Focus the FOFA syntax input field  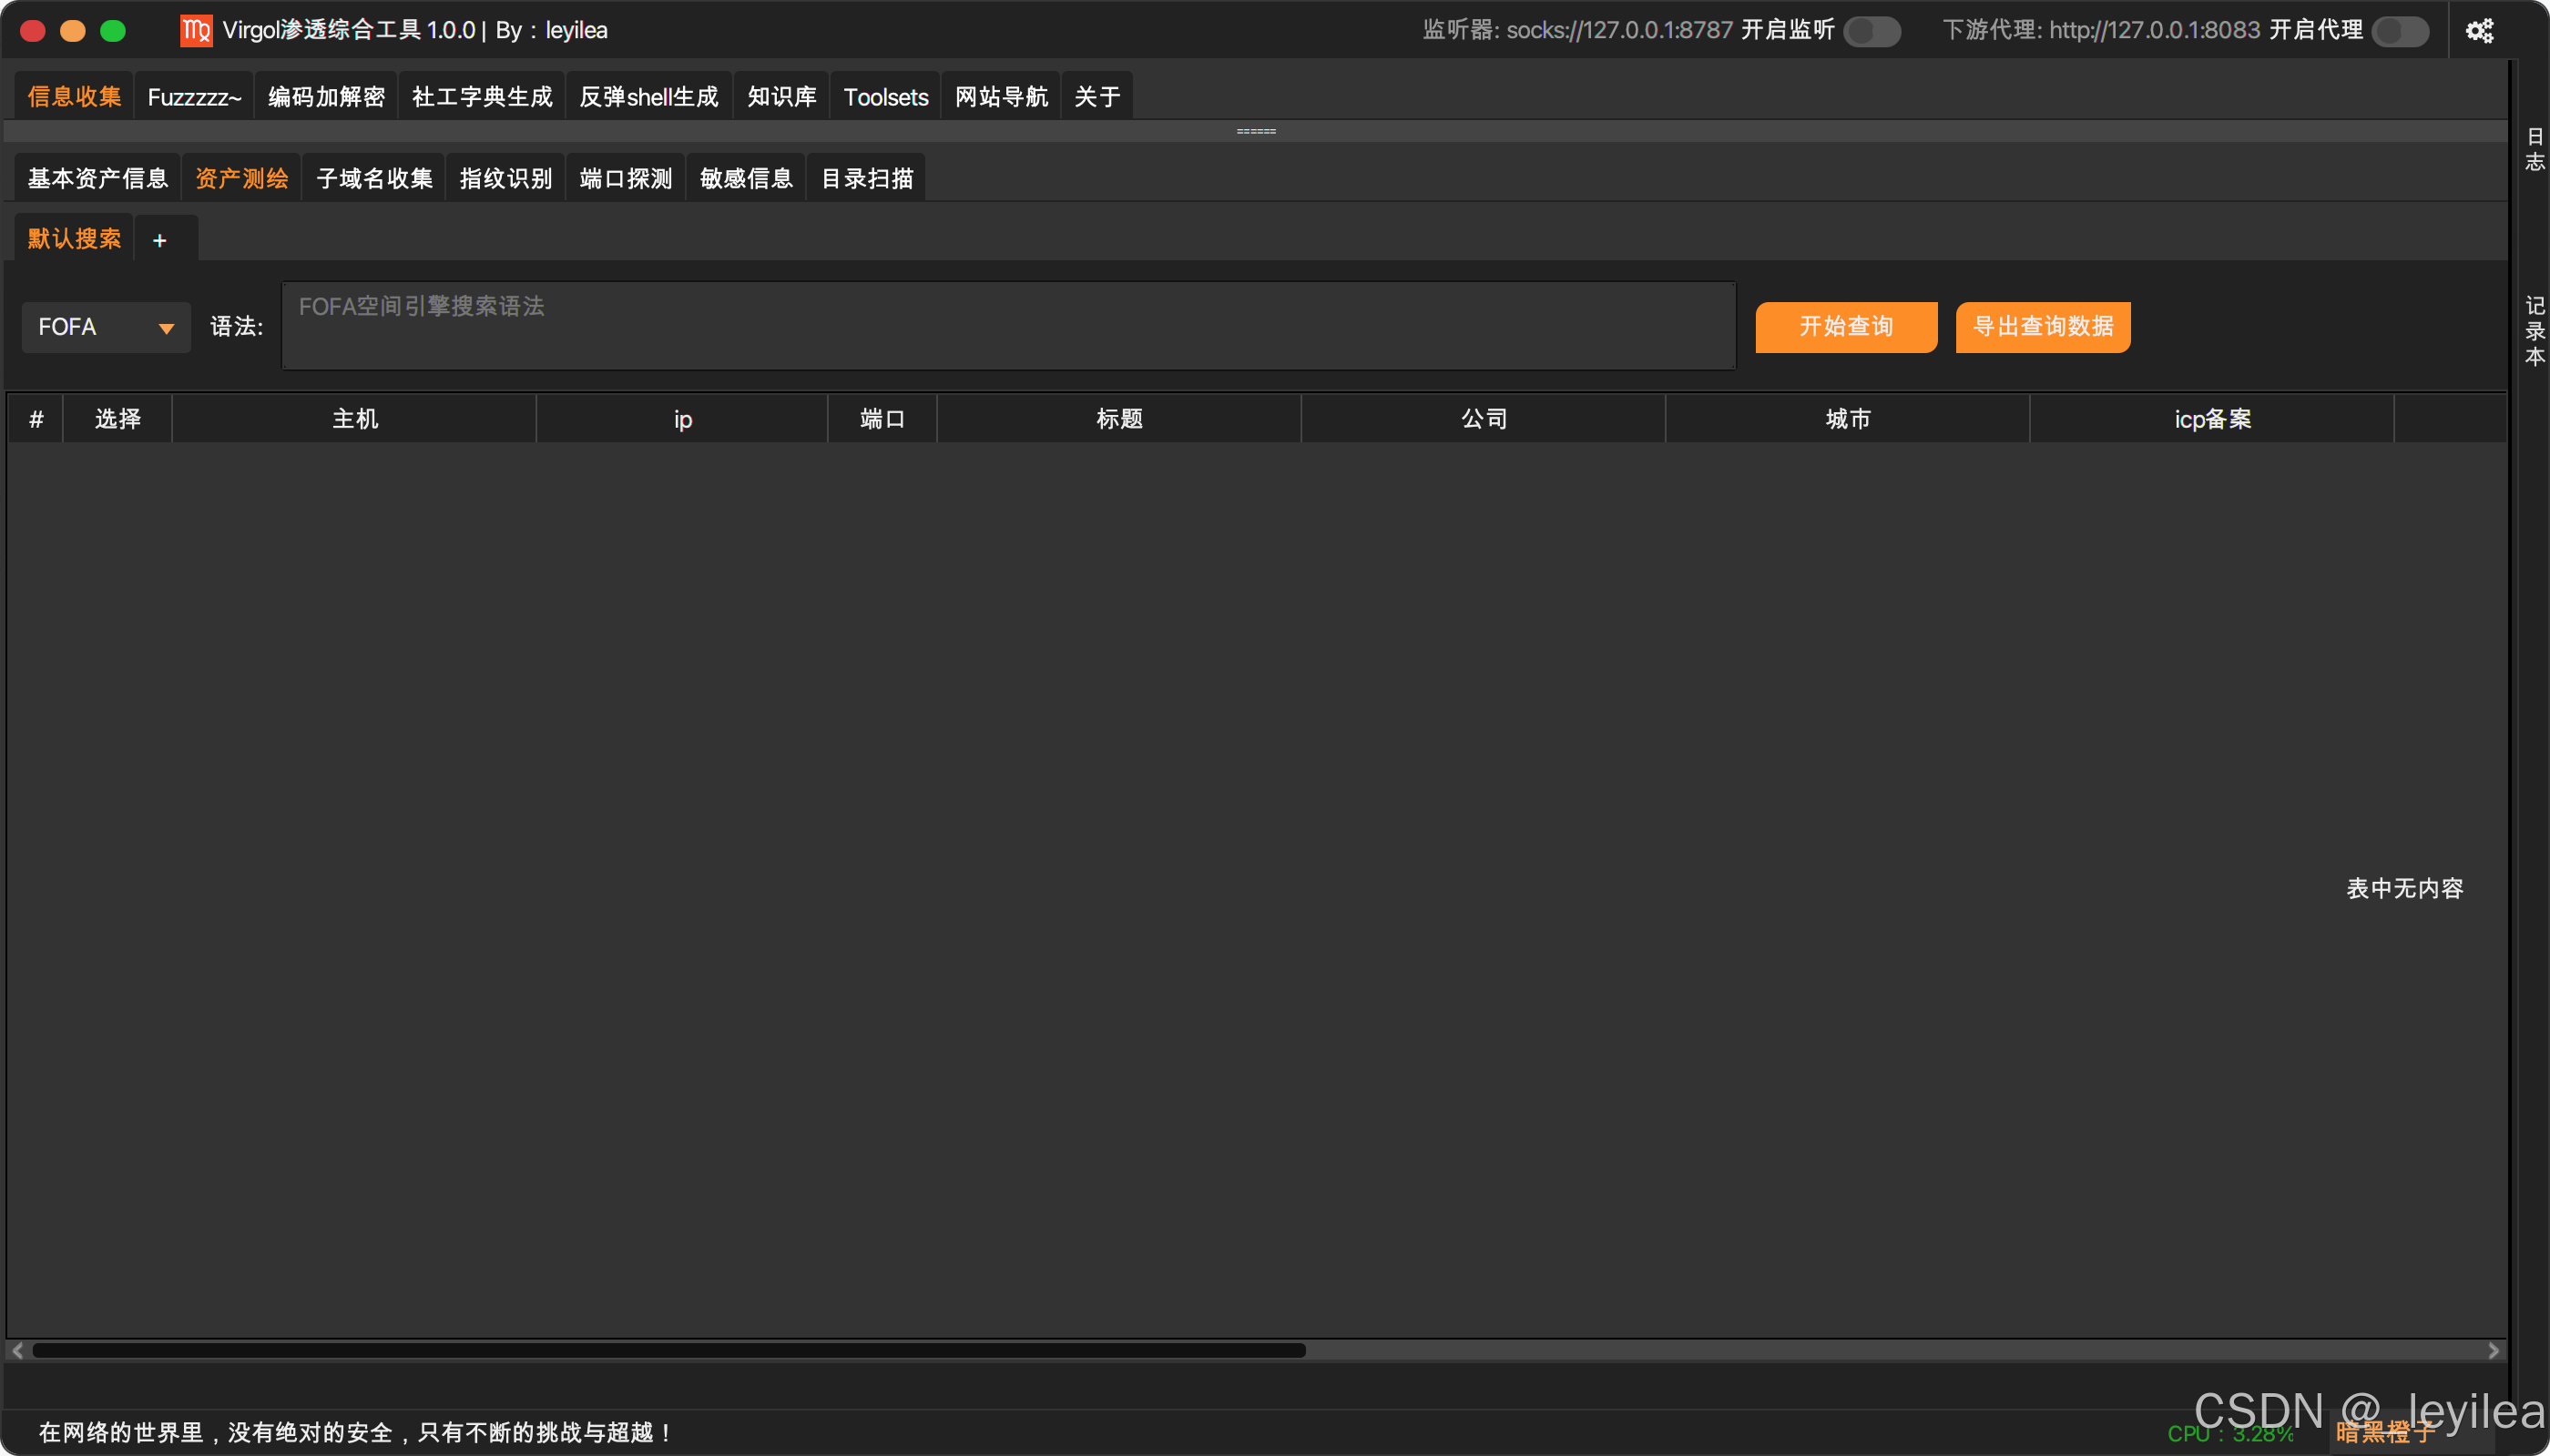1008,326
